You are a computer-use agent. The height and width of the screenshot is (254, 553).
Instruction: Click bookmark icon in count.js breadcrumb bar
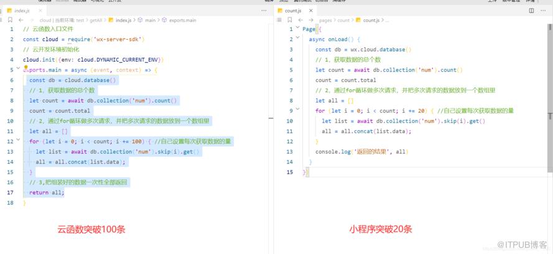290,20
